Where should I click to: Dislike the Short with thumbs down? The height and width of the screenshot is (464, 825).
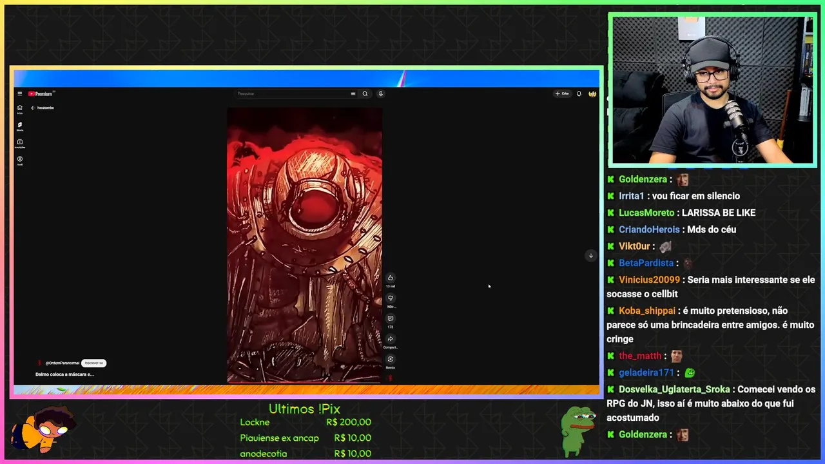point(390,298)
